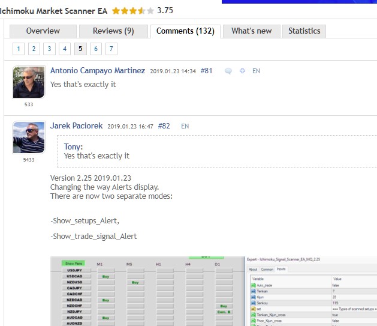Go to comments page 6
The image size is (377, 326).
[96, 49]
